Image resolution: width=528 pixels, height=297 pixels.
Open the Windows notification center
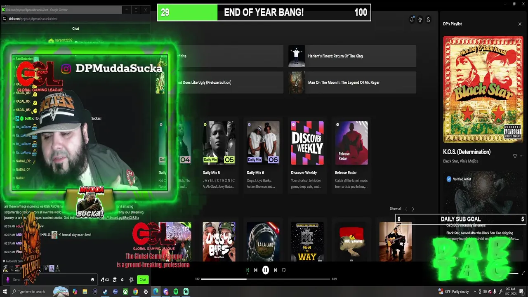click(x=521, y=292)
